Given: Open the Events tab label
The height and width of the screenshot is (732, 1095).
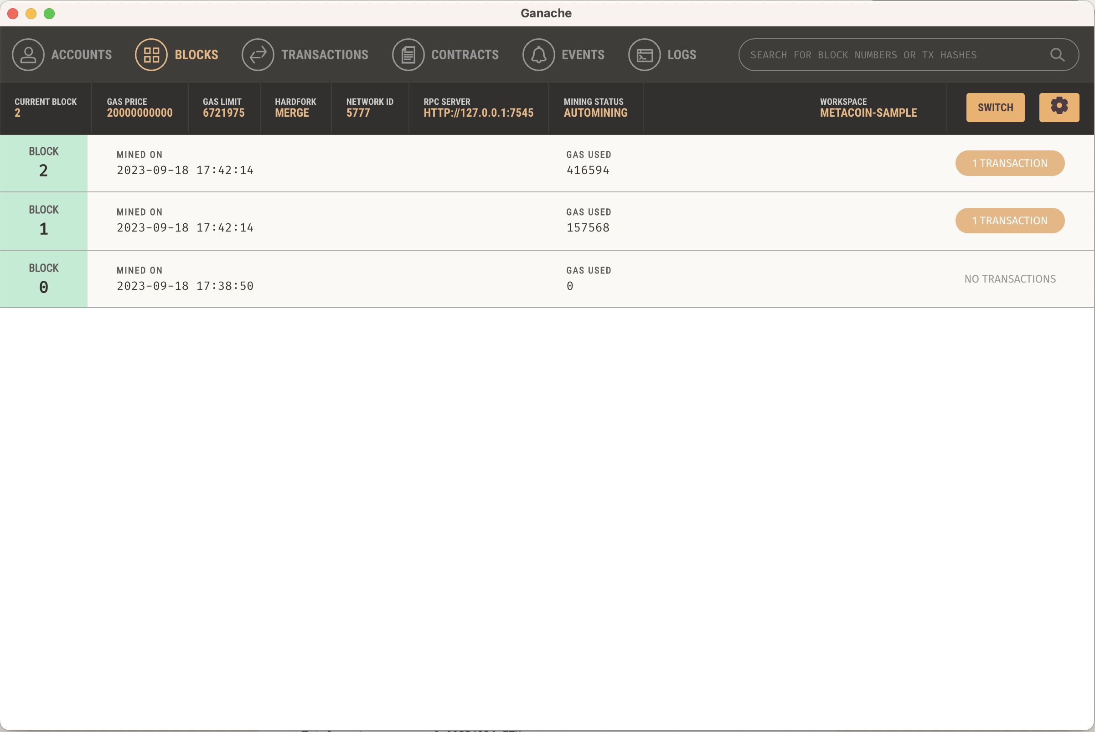Looking at the screenshot, I should click(583, 55).
